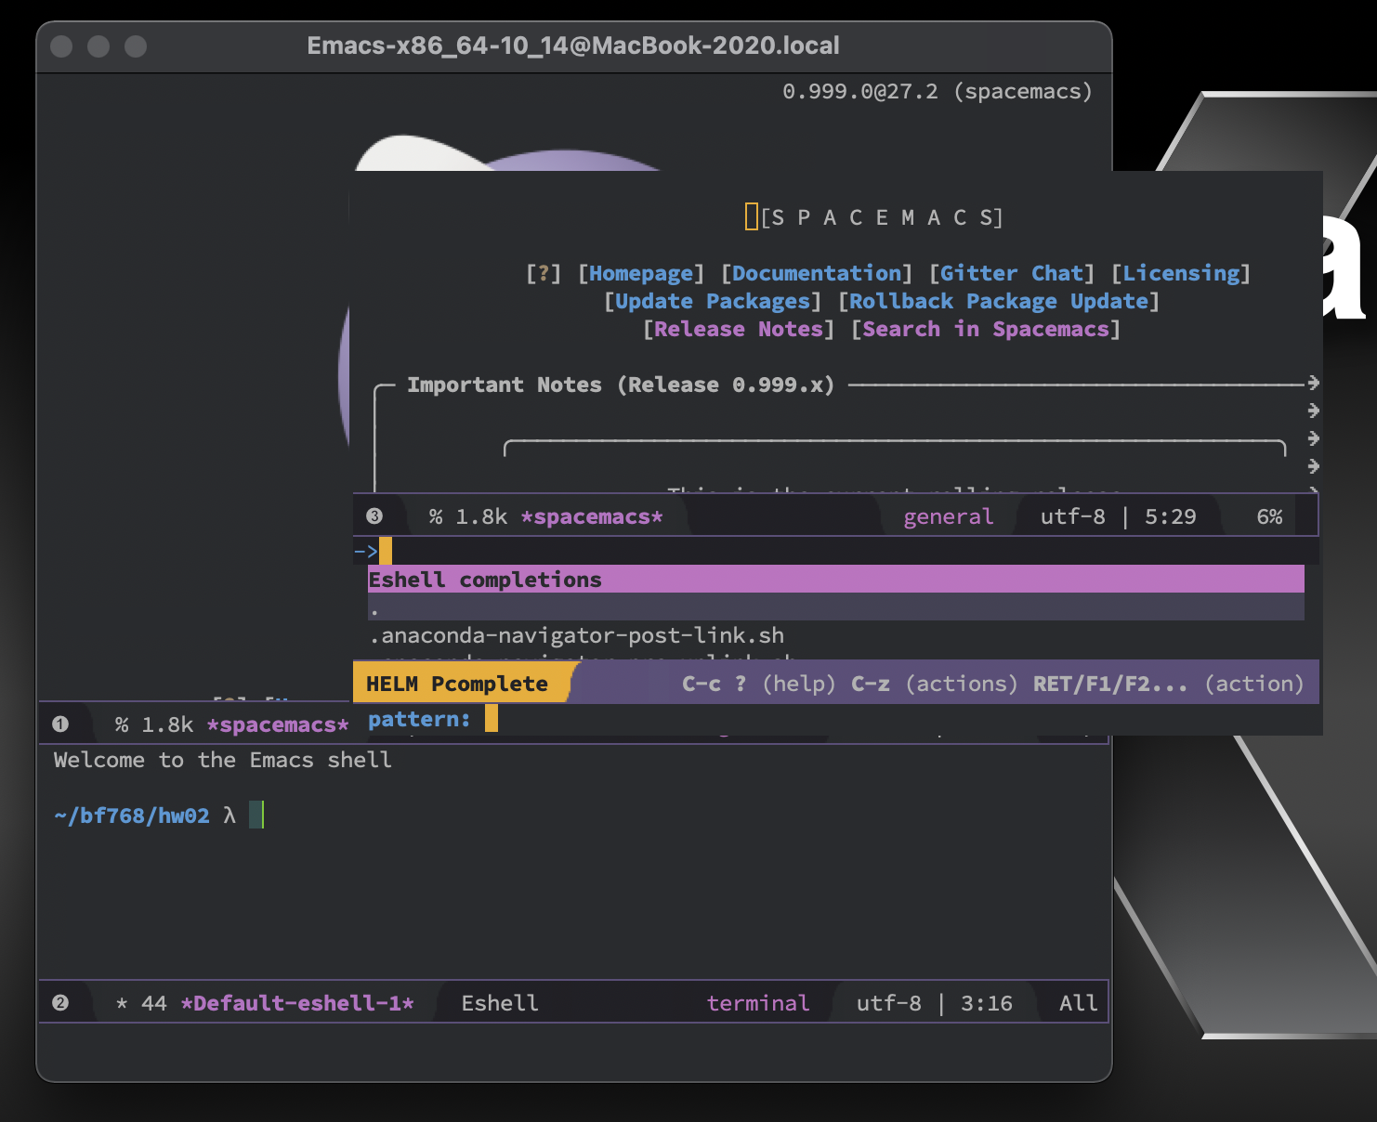The height and width of the screenshot is (1122, 1377).
Task: Switch to the *spacemacs* buffer name in modeline
Action: point(591,515)
